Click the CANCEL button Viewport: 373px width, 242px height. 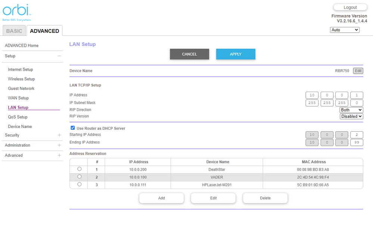coord(189,54)
